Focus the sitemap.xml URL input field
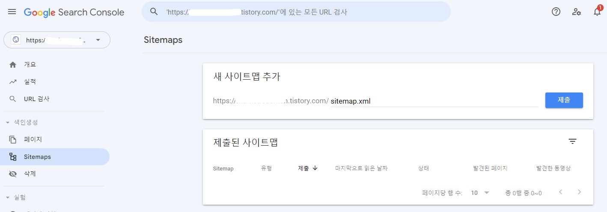 [434, 102]
